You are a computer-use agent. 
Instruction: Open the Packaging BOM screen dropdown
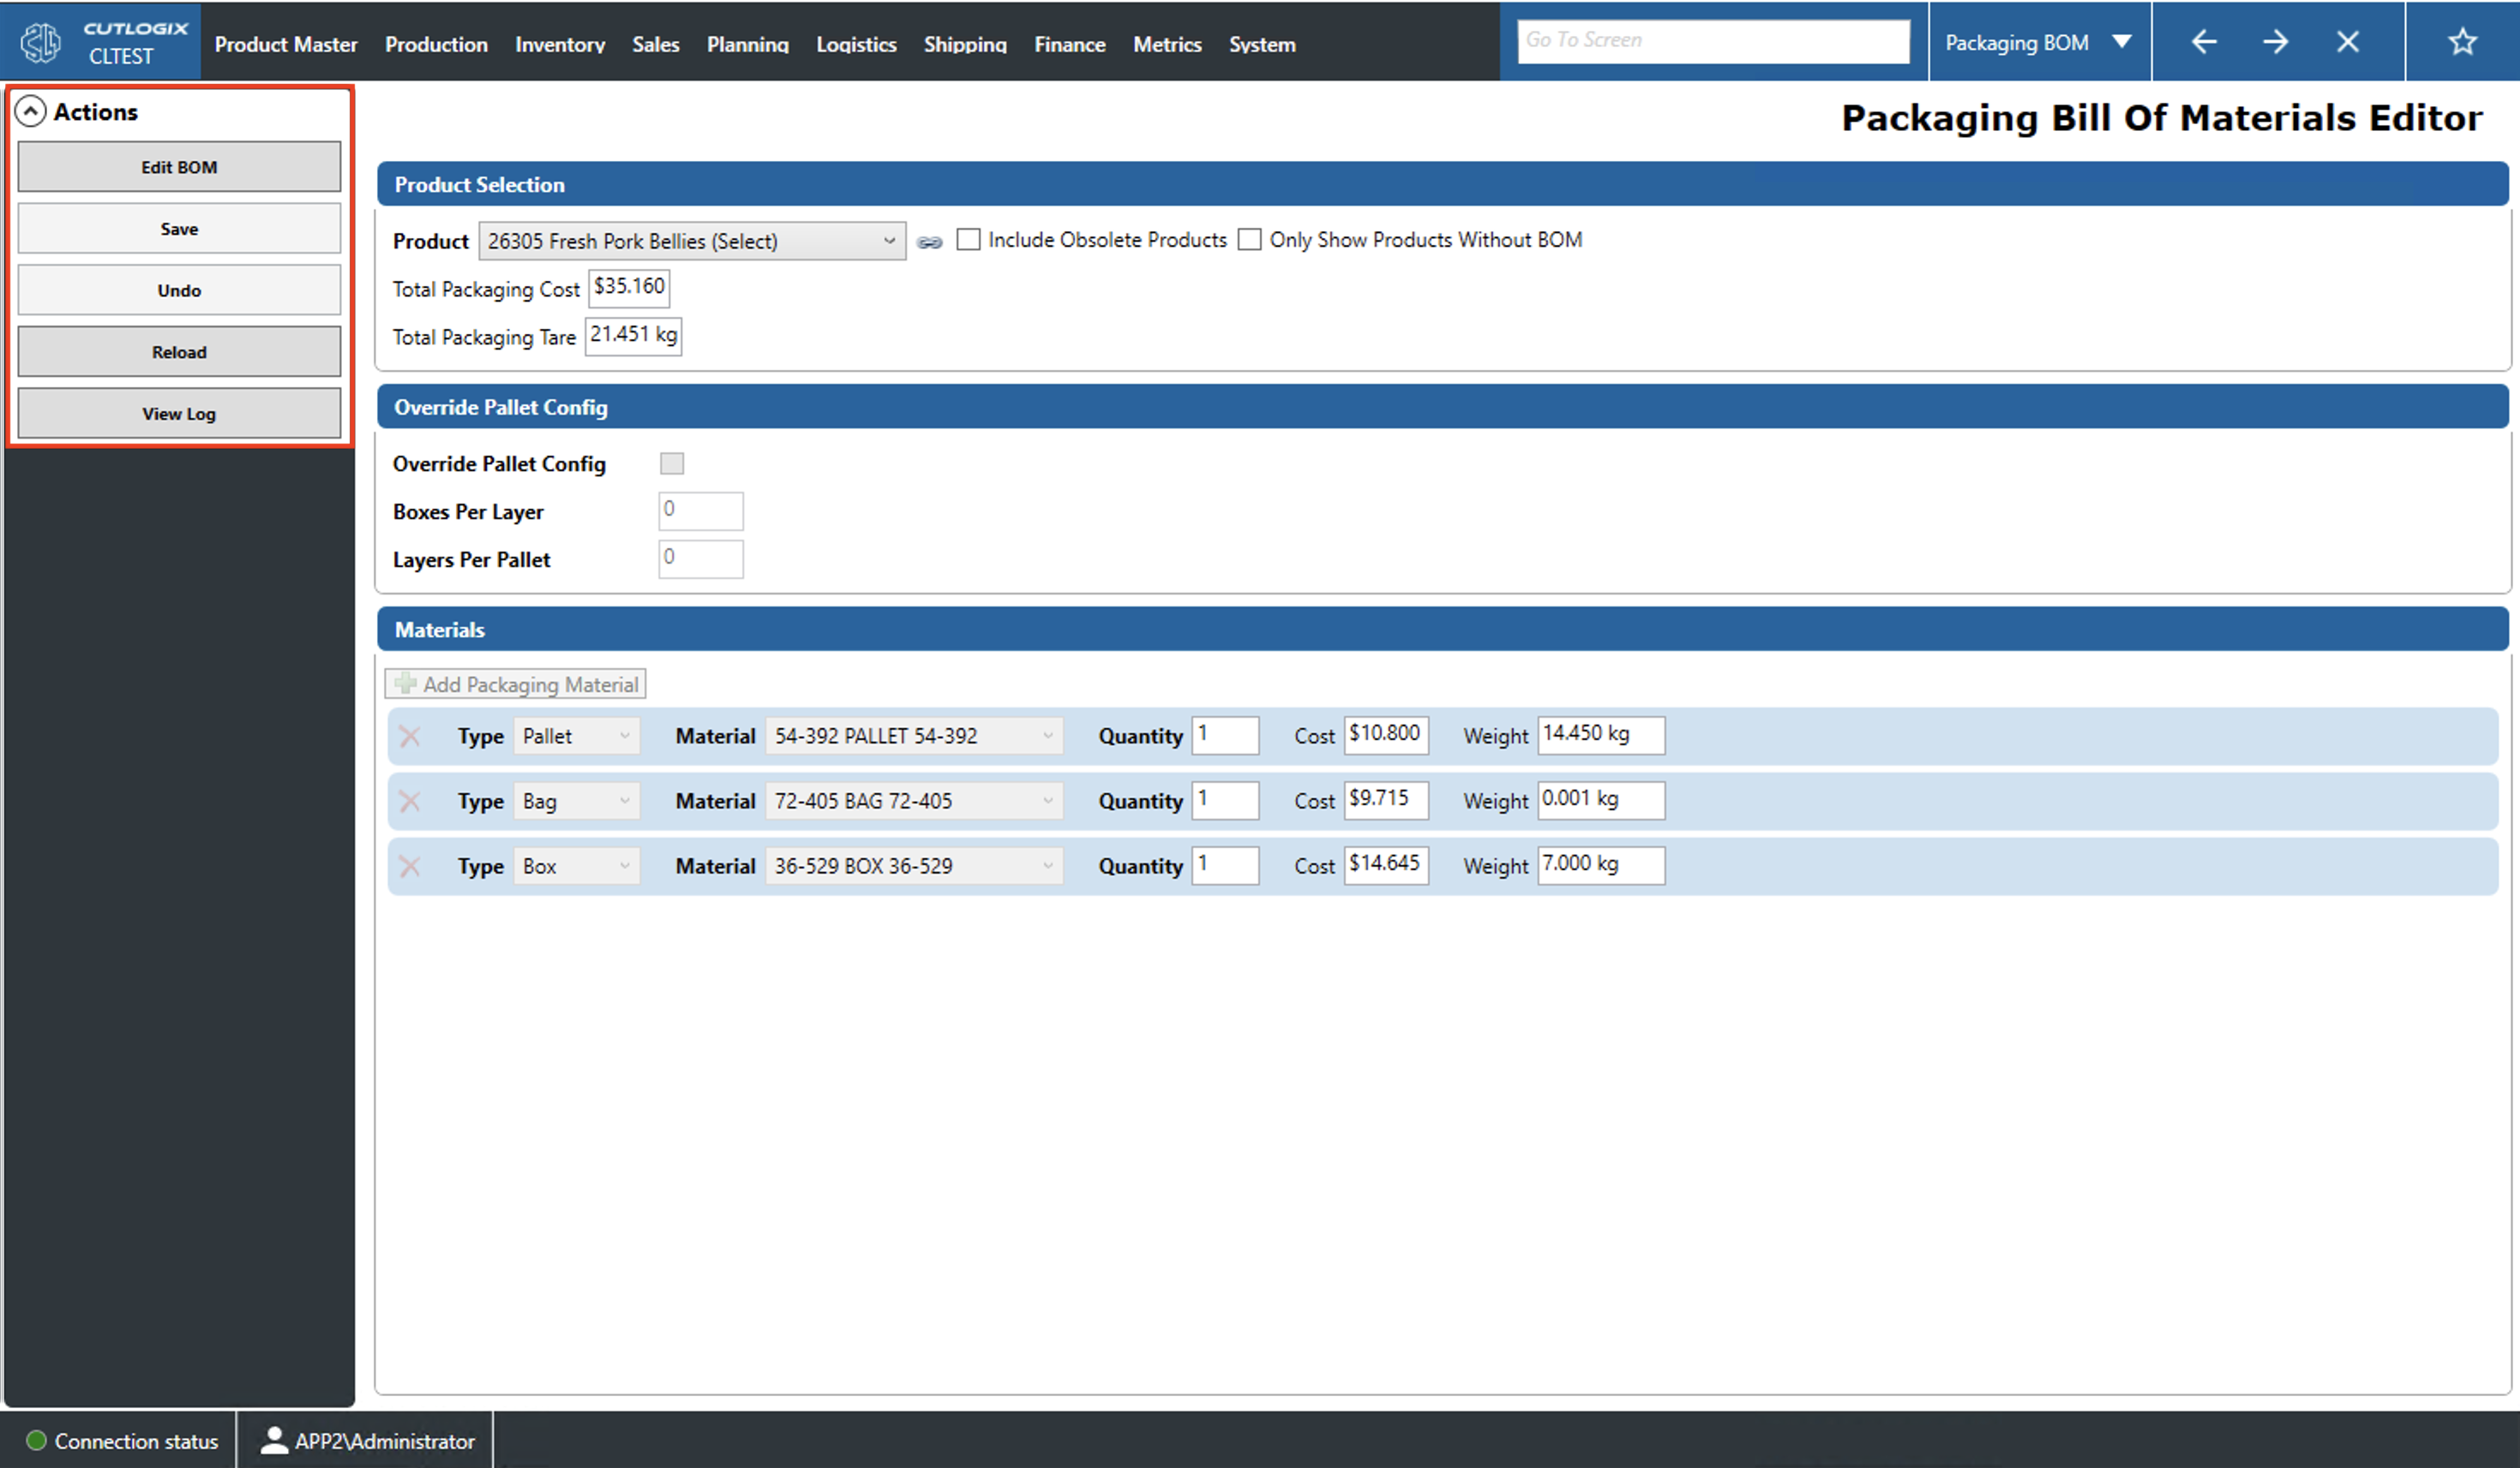pyautogui.click(x=2039, y=42)
